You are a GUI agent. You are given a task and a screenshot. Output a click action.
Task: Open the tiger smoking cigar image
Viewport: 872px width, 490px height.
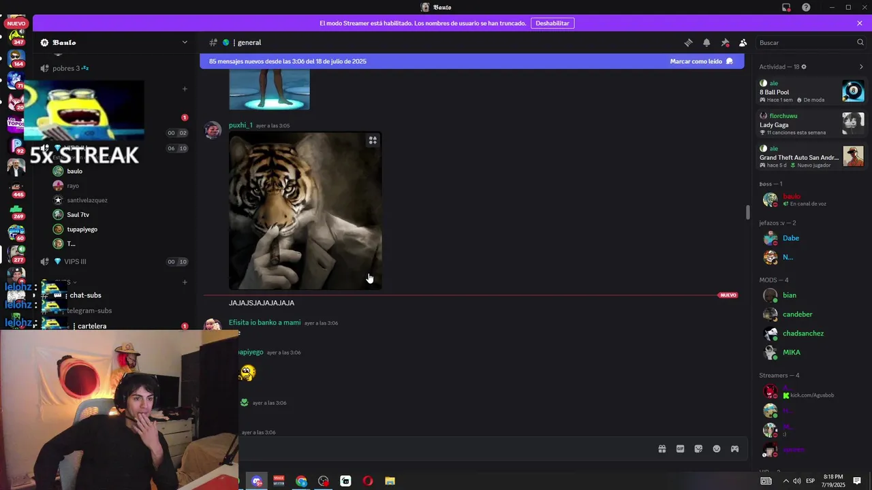click(305, 211)
